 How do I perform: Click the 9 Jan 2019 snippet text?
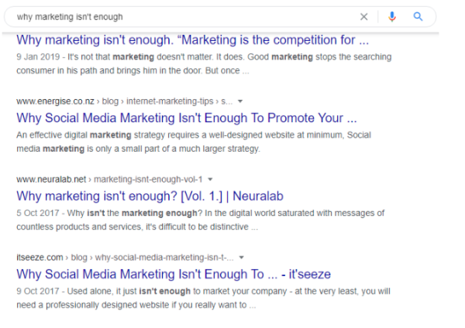coord(204,63)
